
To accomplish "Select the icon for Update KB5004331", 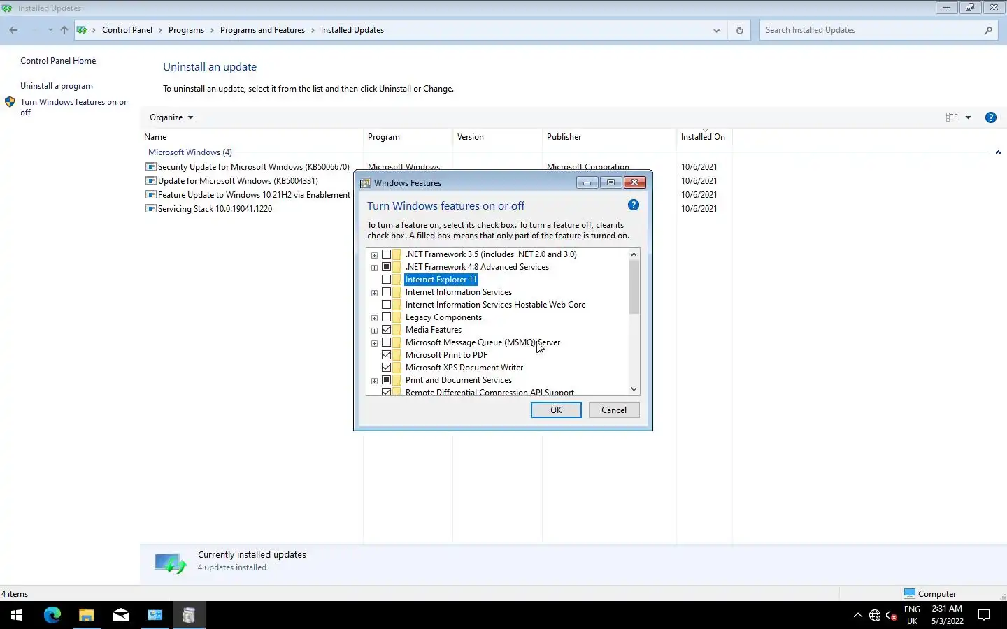I will [x=150, y=181].
